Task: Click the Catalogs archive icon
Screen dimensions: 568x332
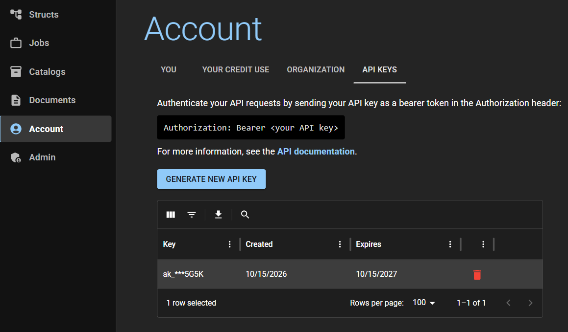Action: click(x=16, y=71)
